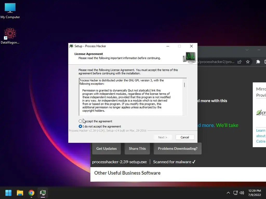Click the Chrome tab search chevron
The image size is (266, 199).
pos(247,49)
